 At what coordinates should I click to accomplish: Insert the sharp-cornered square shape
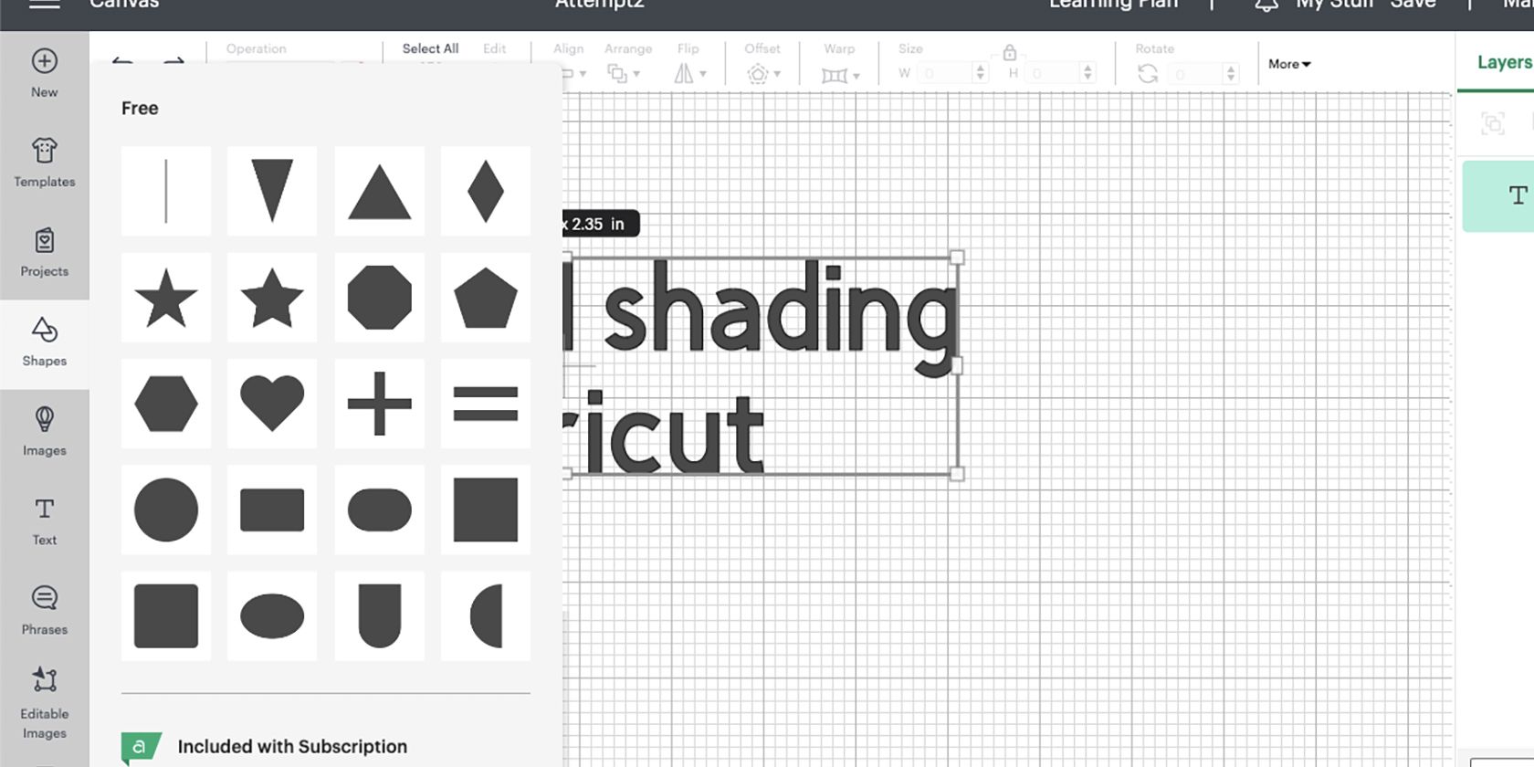485,510
